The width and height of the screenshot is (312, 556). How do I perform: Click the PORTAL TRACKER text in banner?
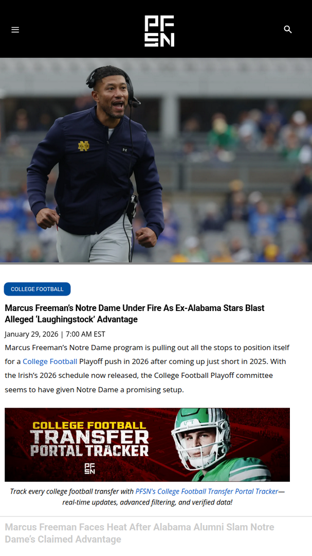coord(89,450)
